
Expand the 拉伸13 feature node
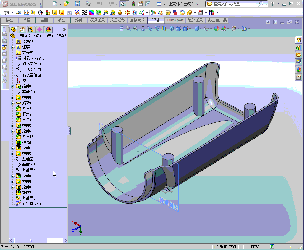(x=13, y=176)
